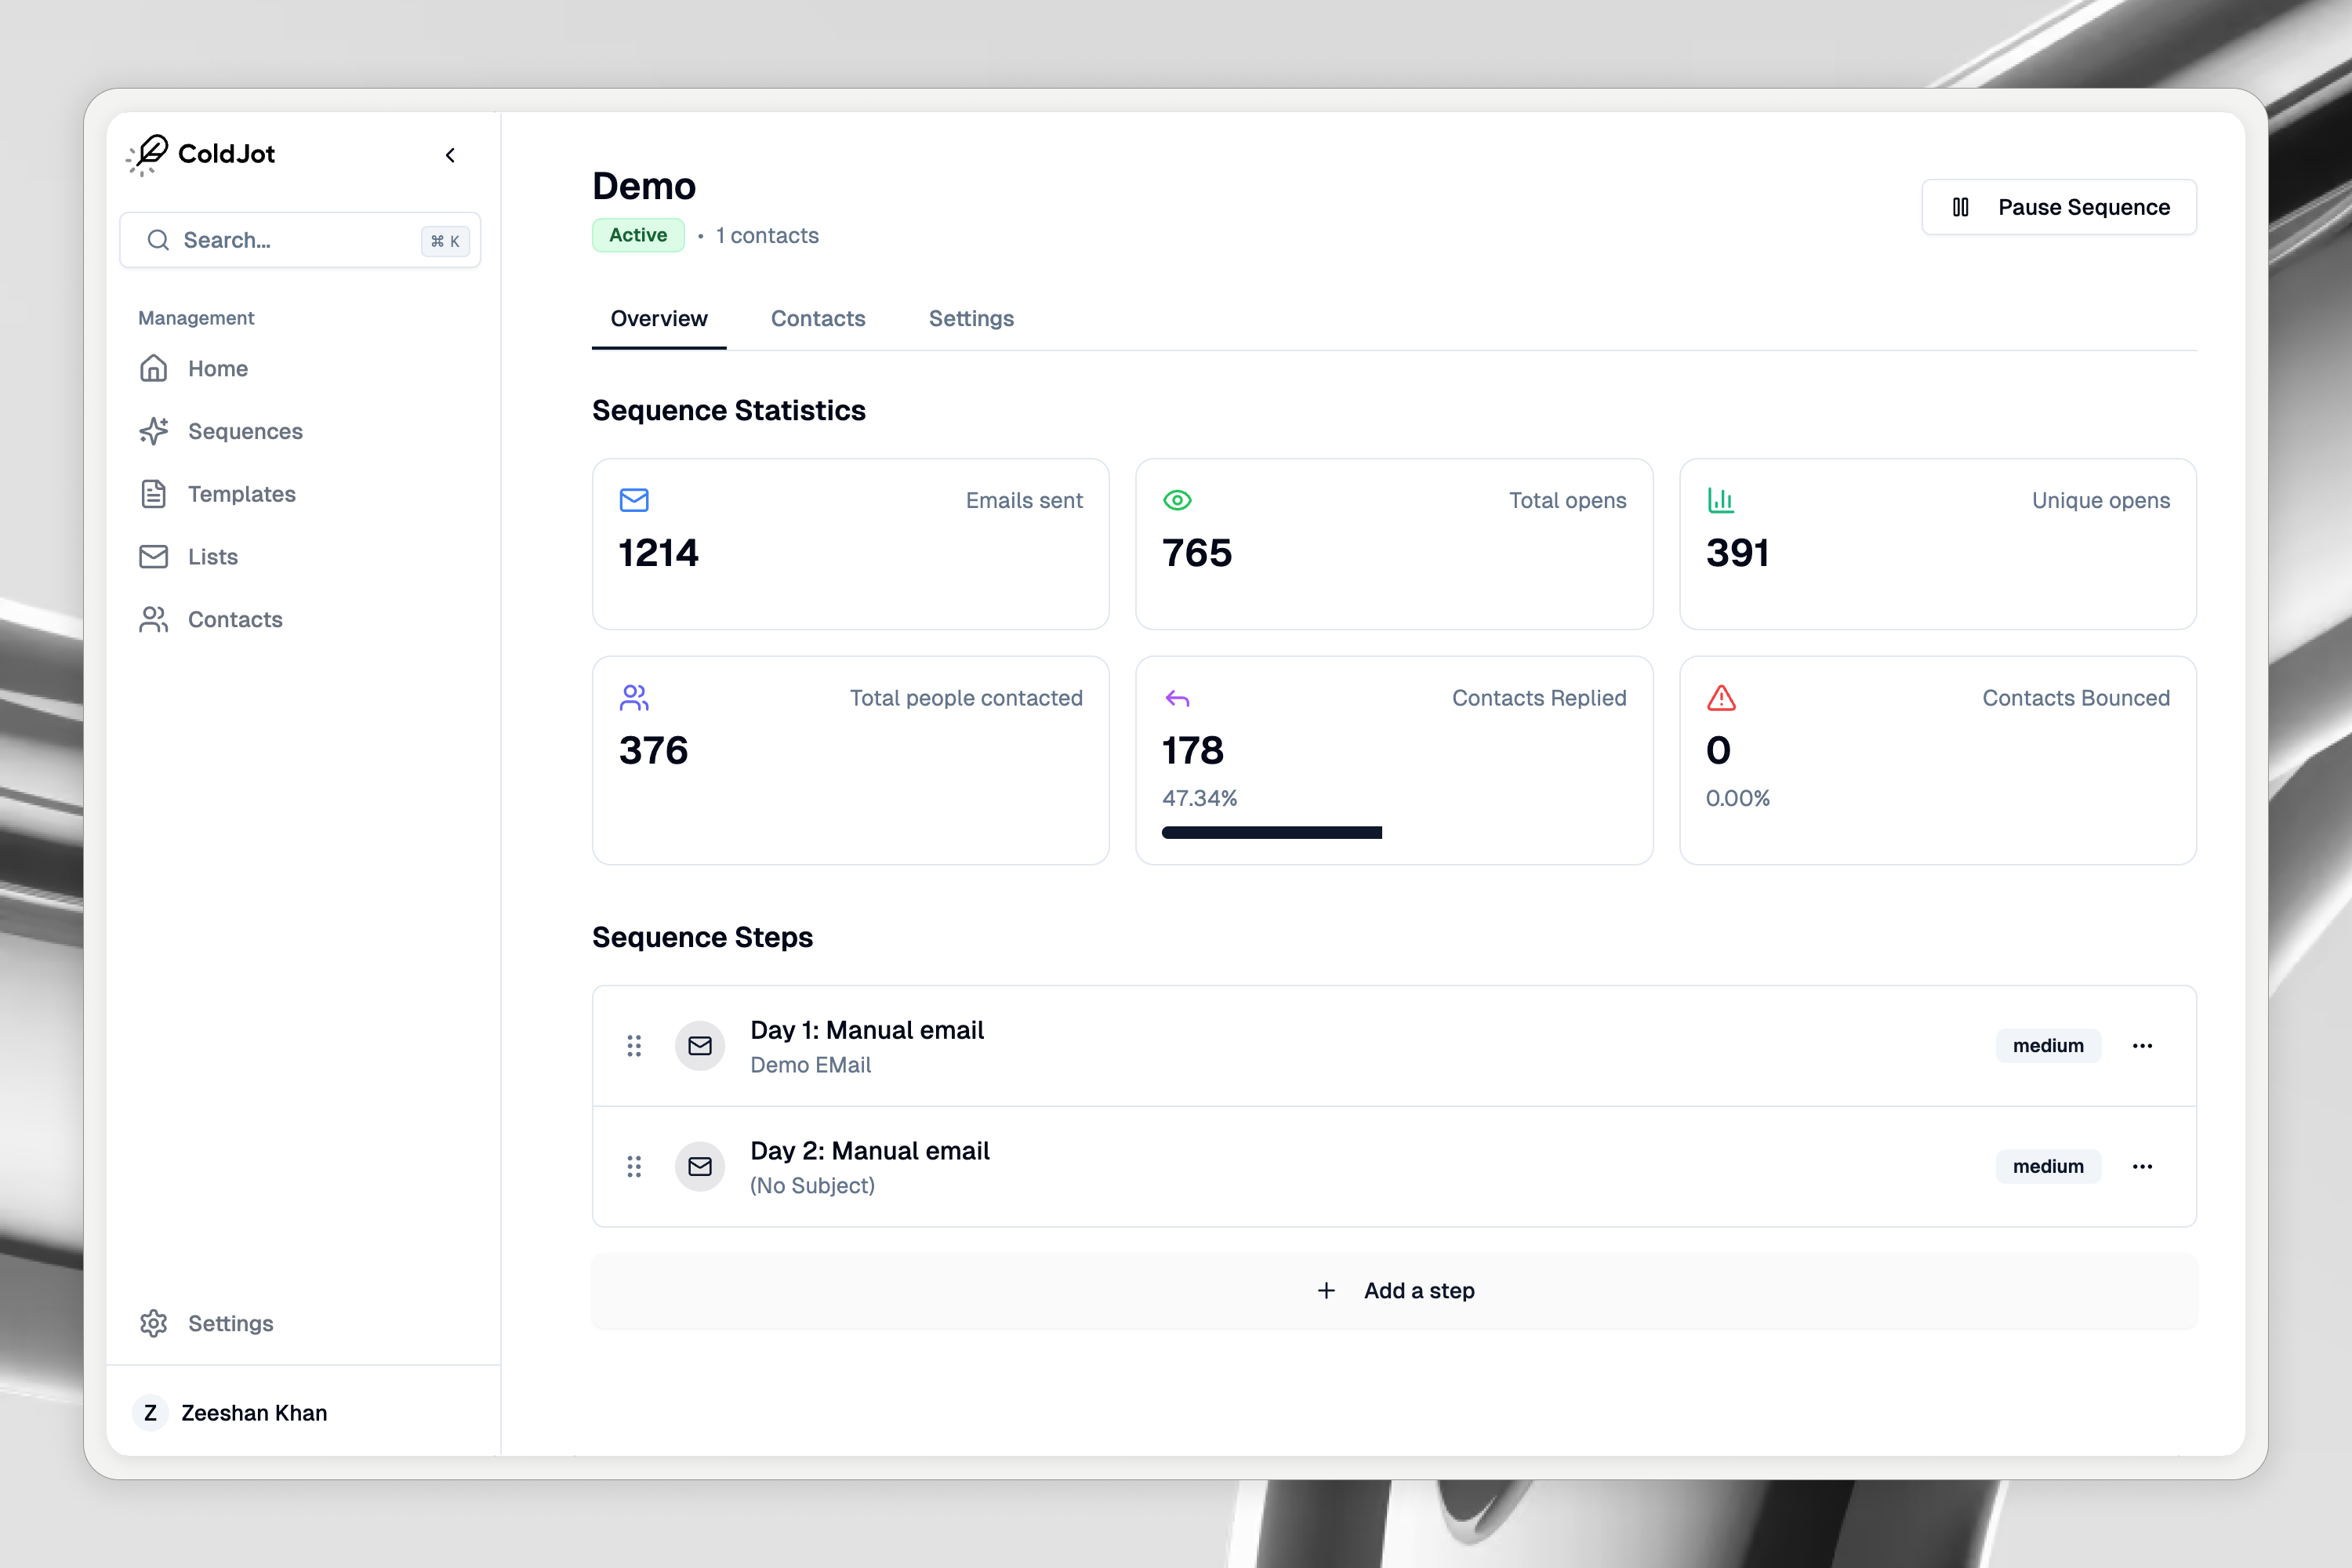The image size is (2352, 1568).
Task: Click the Day 1 email step icon
Action: (x=700, y=1046)
